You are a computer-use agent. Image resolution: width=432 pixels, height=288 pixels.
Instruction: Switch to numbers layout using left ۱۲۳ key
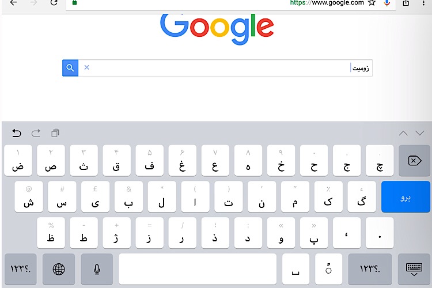pyautogui.click(x=21, y=269)
